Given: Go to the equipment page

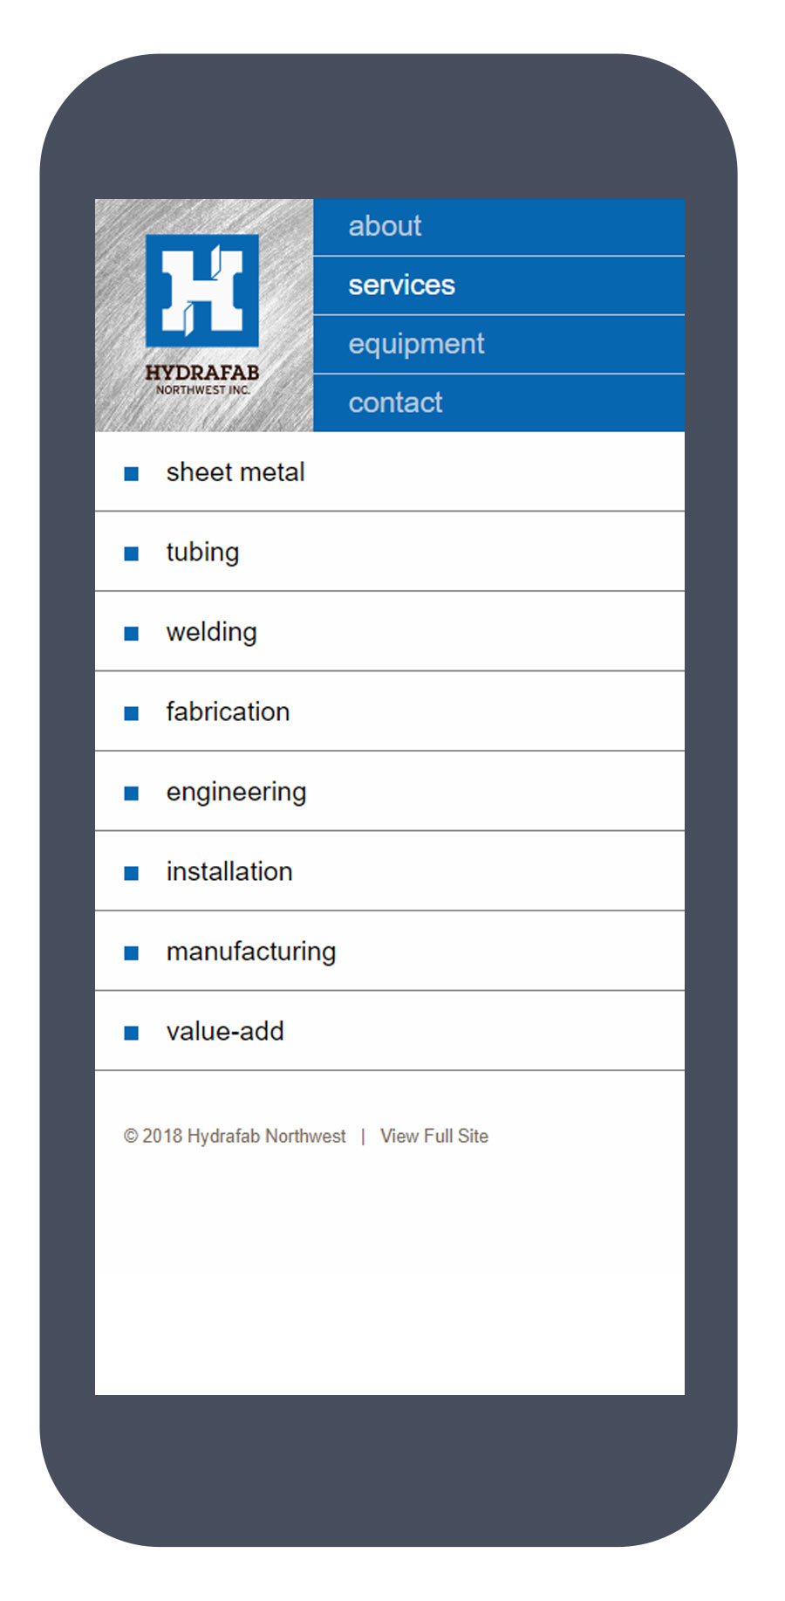Looking at the screenshot, I should click(499, 344).
